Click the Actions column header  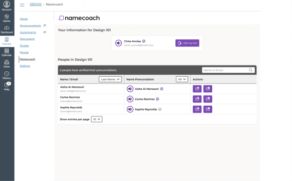[x=198, y=79]
